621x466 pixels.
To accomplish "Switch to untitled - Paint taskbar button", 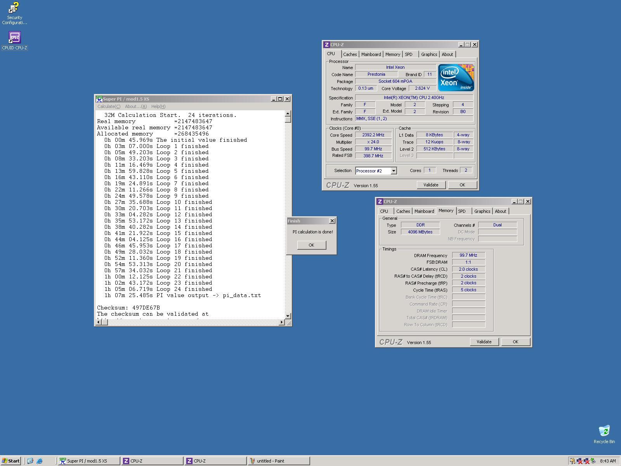I will pos(279,461).
